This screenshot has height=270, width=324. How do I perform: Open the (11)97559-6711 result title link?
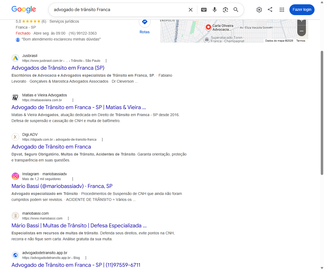click(76, 265)
